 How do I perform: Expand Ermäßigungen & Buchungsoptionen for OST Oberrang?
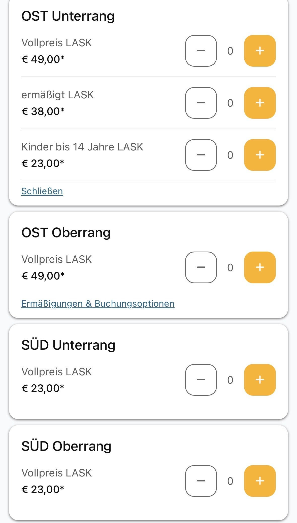point(98,304)
